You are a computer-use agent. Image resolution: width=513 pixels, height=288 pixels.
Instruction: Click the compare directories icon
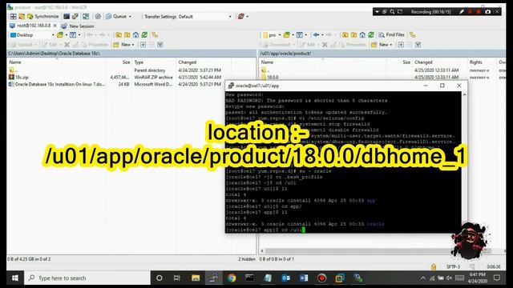[22, 16]
